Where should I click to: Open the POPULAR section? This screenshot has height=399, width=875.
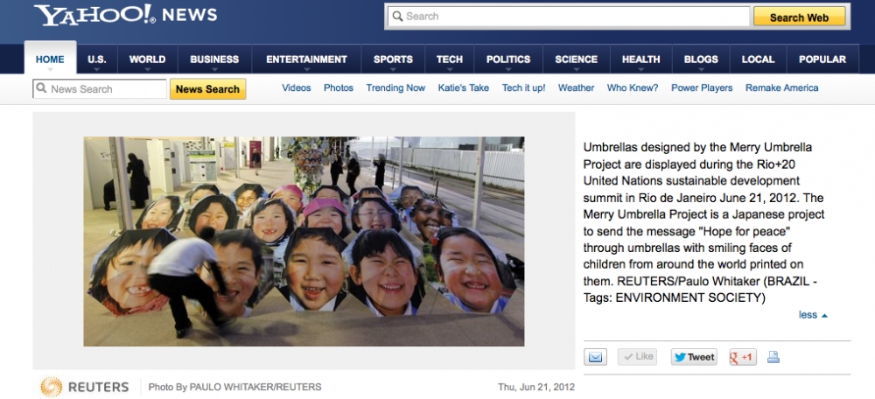pos(822,59)
